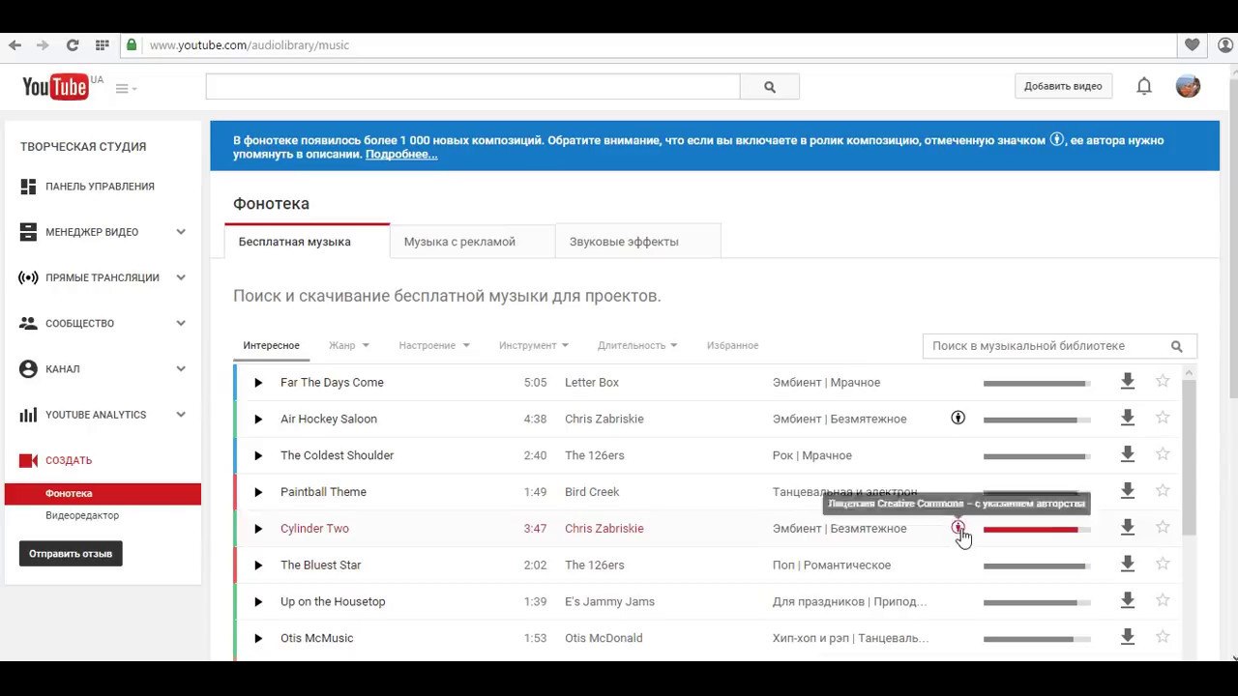Viewport: 1238px width, 696px height.
Task: Click the heart bookmark icon in address bar
Action: click(1192, 45)
